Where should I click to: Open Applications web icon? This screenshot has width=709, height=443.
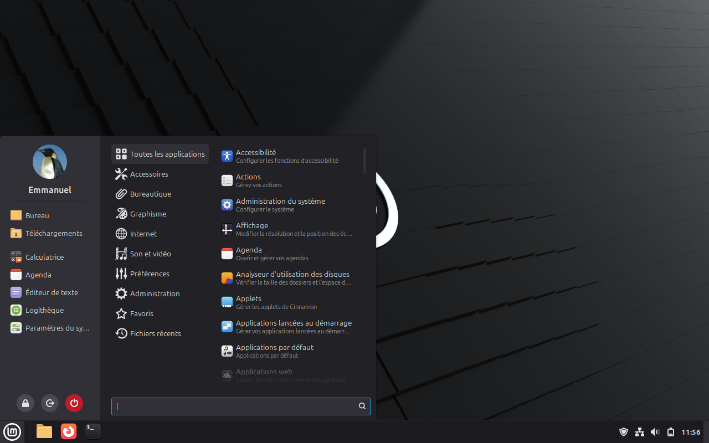[227, 375]
